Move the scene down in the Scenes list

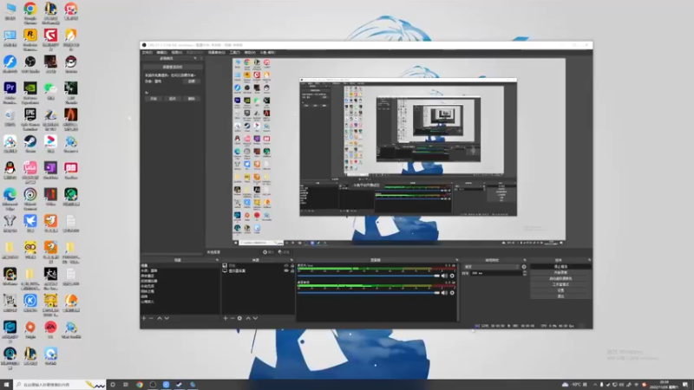[167, 318]
